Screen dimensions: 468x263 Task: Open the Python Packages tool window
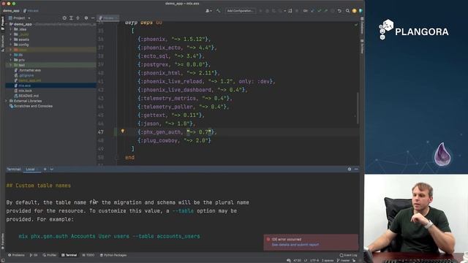click(113, 255)
